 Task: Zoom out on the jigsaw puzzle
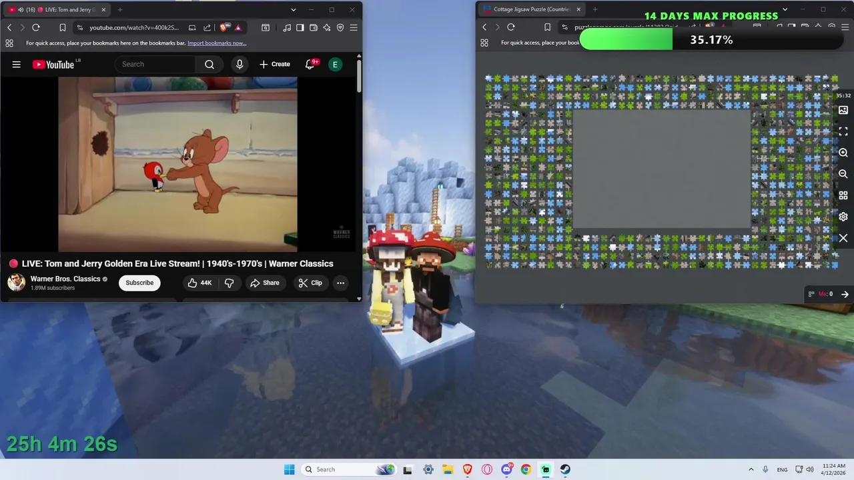click(843, 174)
